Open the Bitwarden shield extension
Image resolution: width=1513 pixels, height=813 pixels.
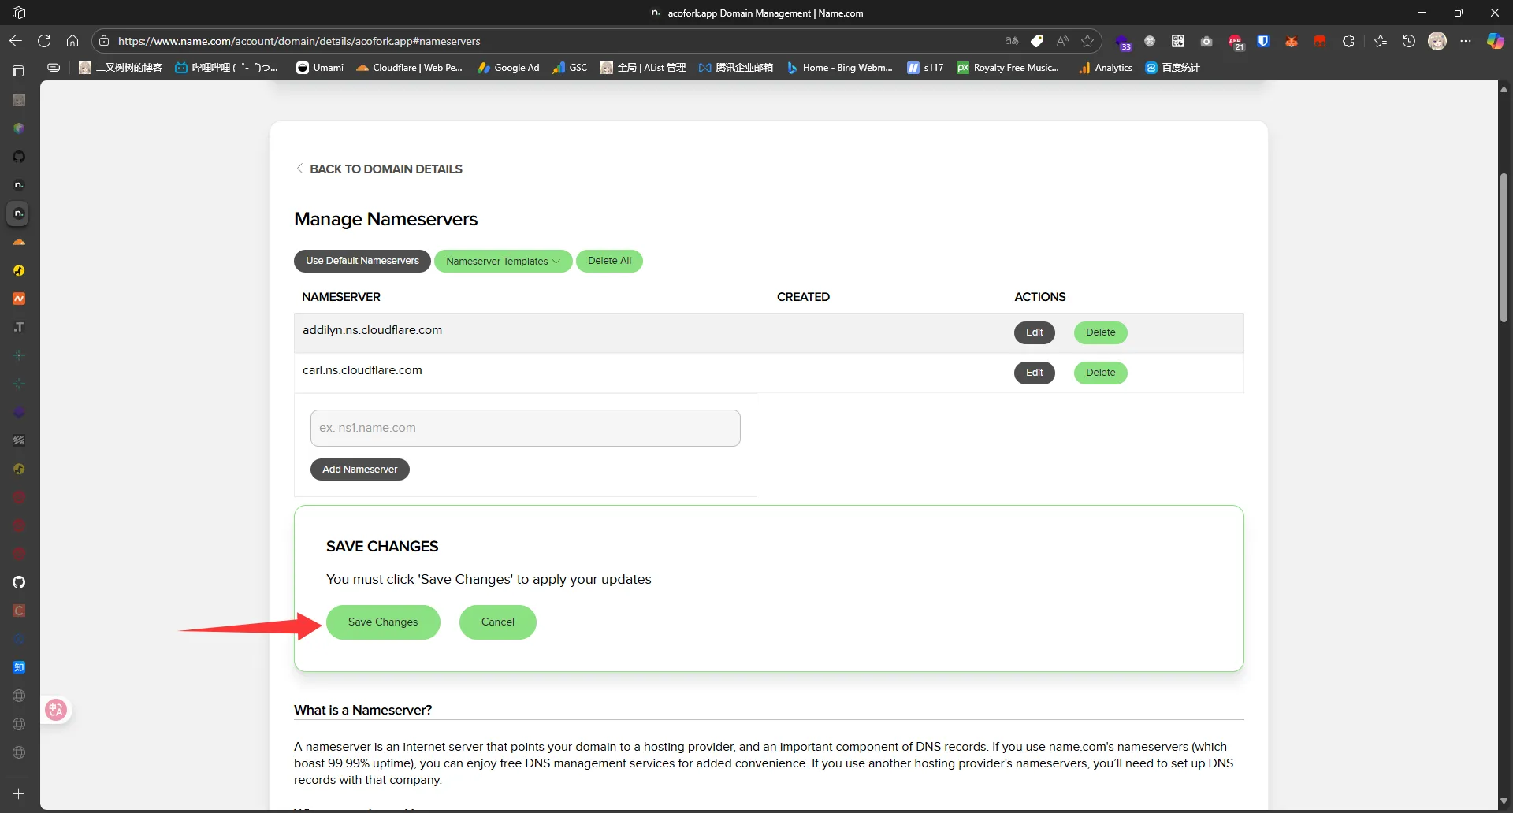coord(1263,41)
